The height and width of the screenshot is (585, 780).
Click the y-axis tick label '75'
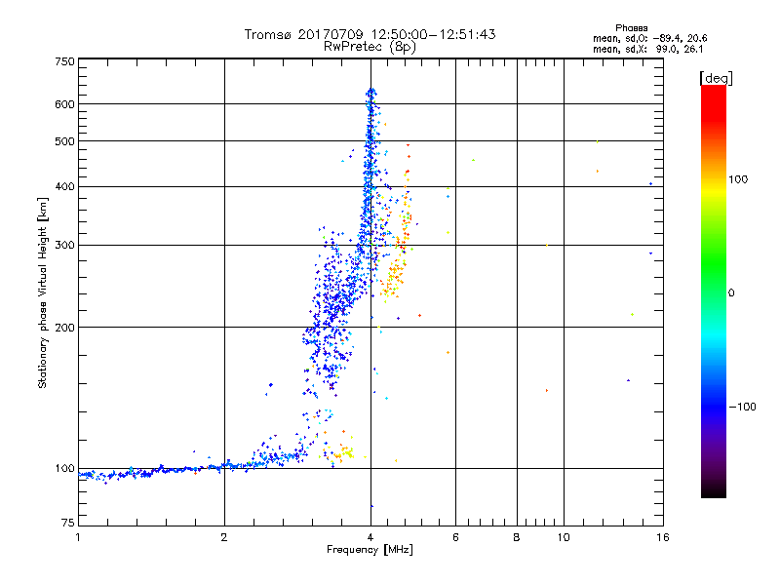pyautogui.click(x=68, y=523)
